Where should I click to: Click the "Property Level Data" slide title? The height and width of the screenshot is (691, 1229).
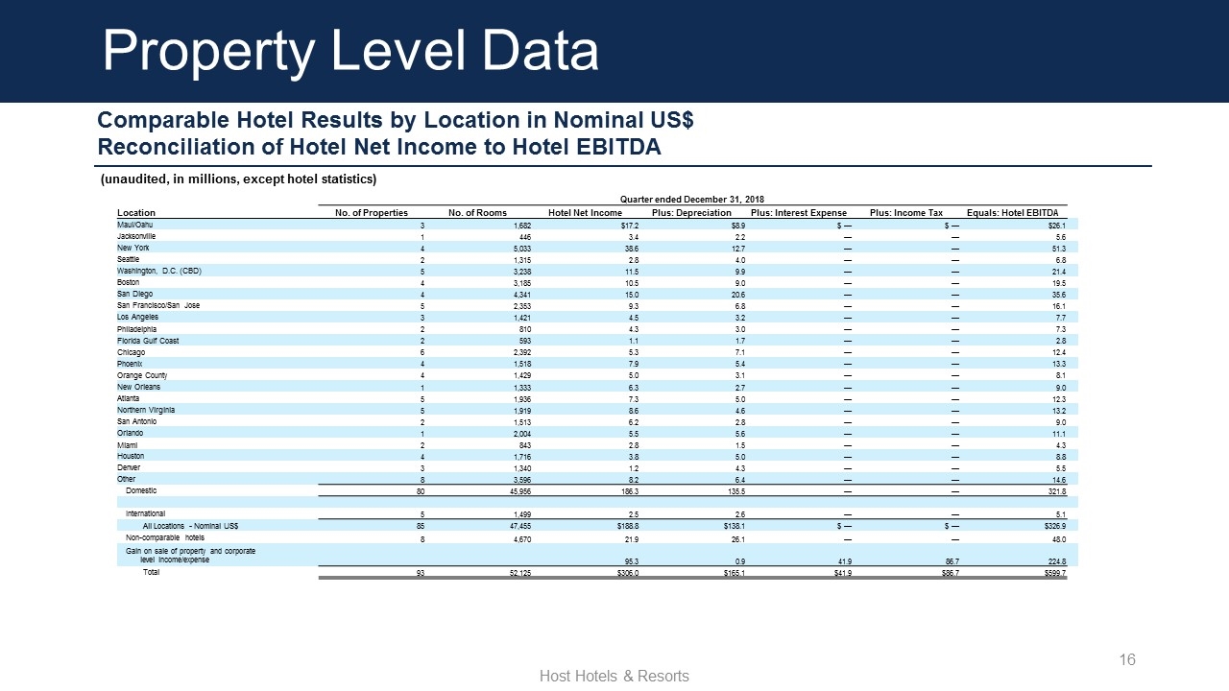pyautogui.click(x=350, y=51)
